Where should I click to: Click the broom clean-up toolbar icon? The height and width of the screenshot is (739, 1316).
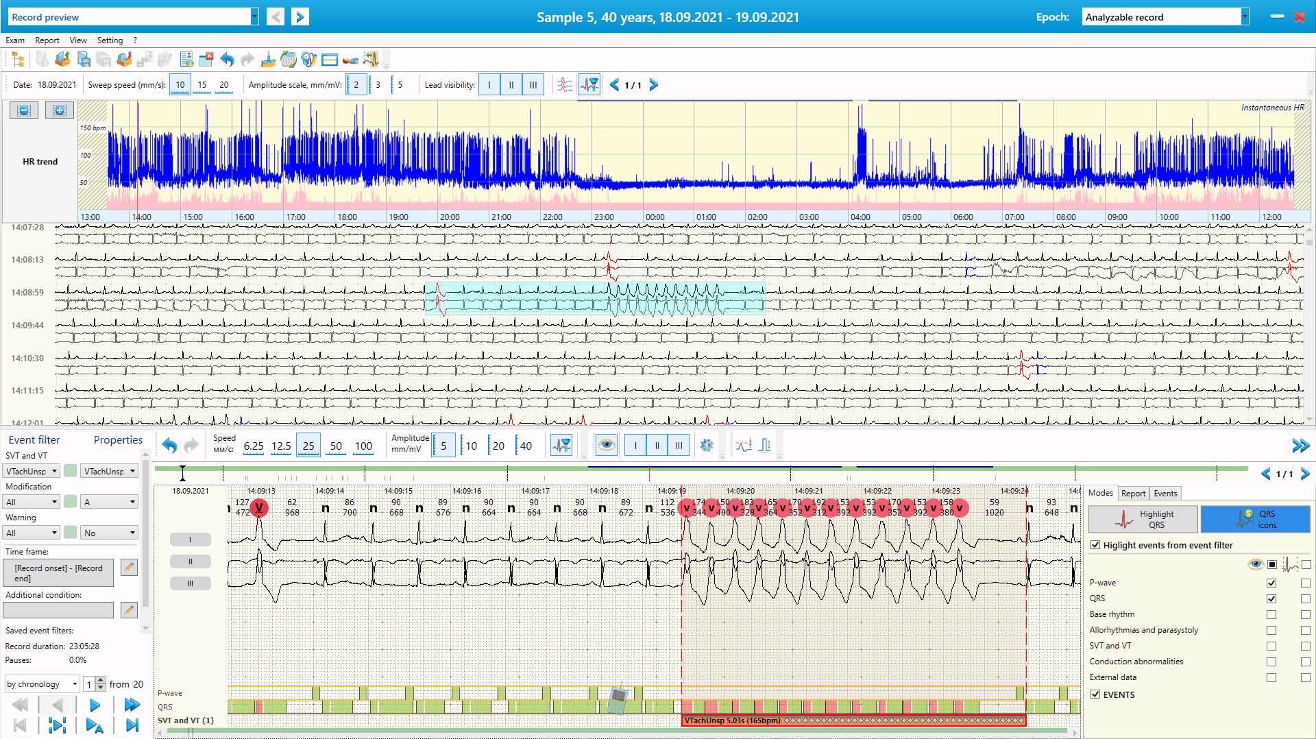[268, 60]
